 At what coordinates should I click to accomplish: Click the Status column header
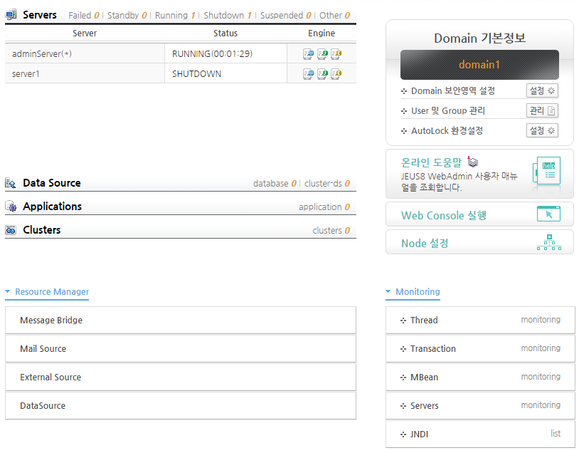(x=225, y=33)
